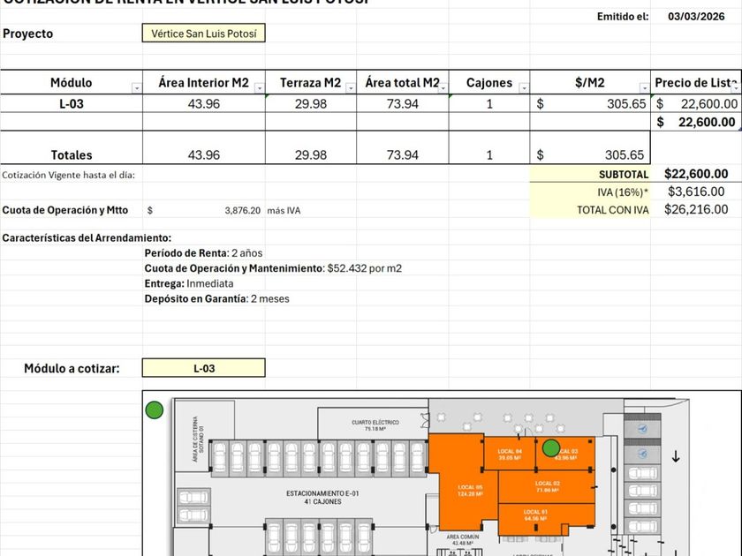Click the 73.94 value in Totales row
The image size is (742, 556).
[x=403, y=154]
